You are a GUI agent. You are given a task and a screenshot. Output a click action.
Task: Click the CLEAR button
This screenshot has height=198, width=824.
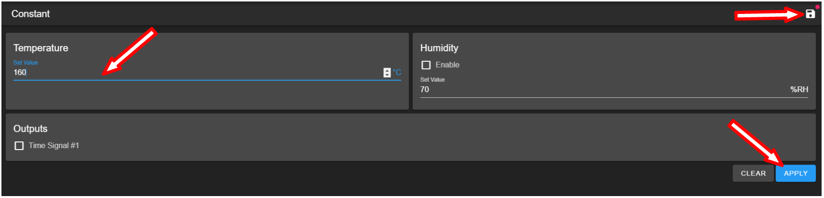(753, 174)
